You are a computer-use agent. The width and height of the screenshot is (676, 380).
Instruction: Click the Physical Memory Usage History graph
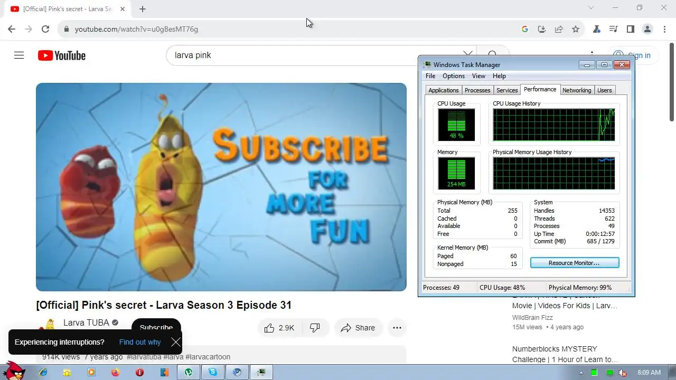click(x=553, y=173)
